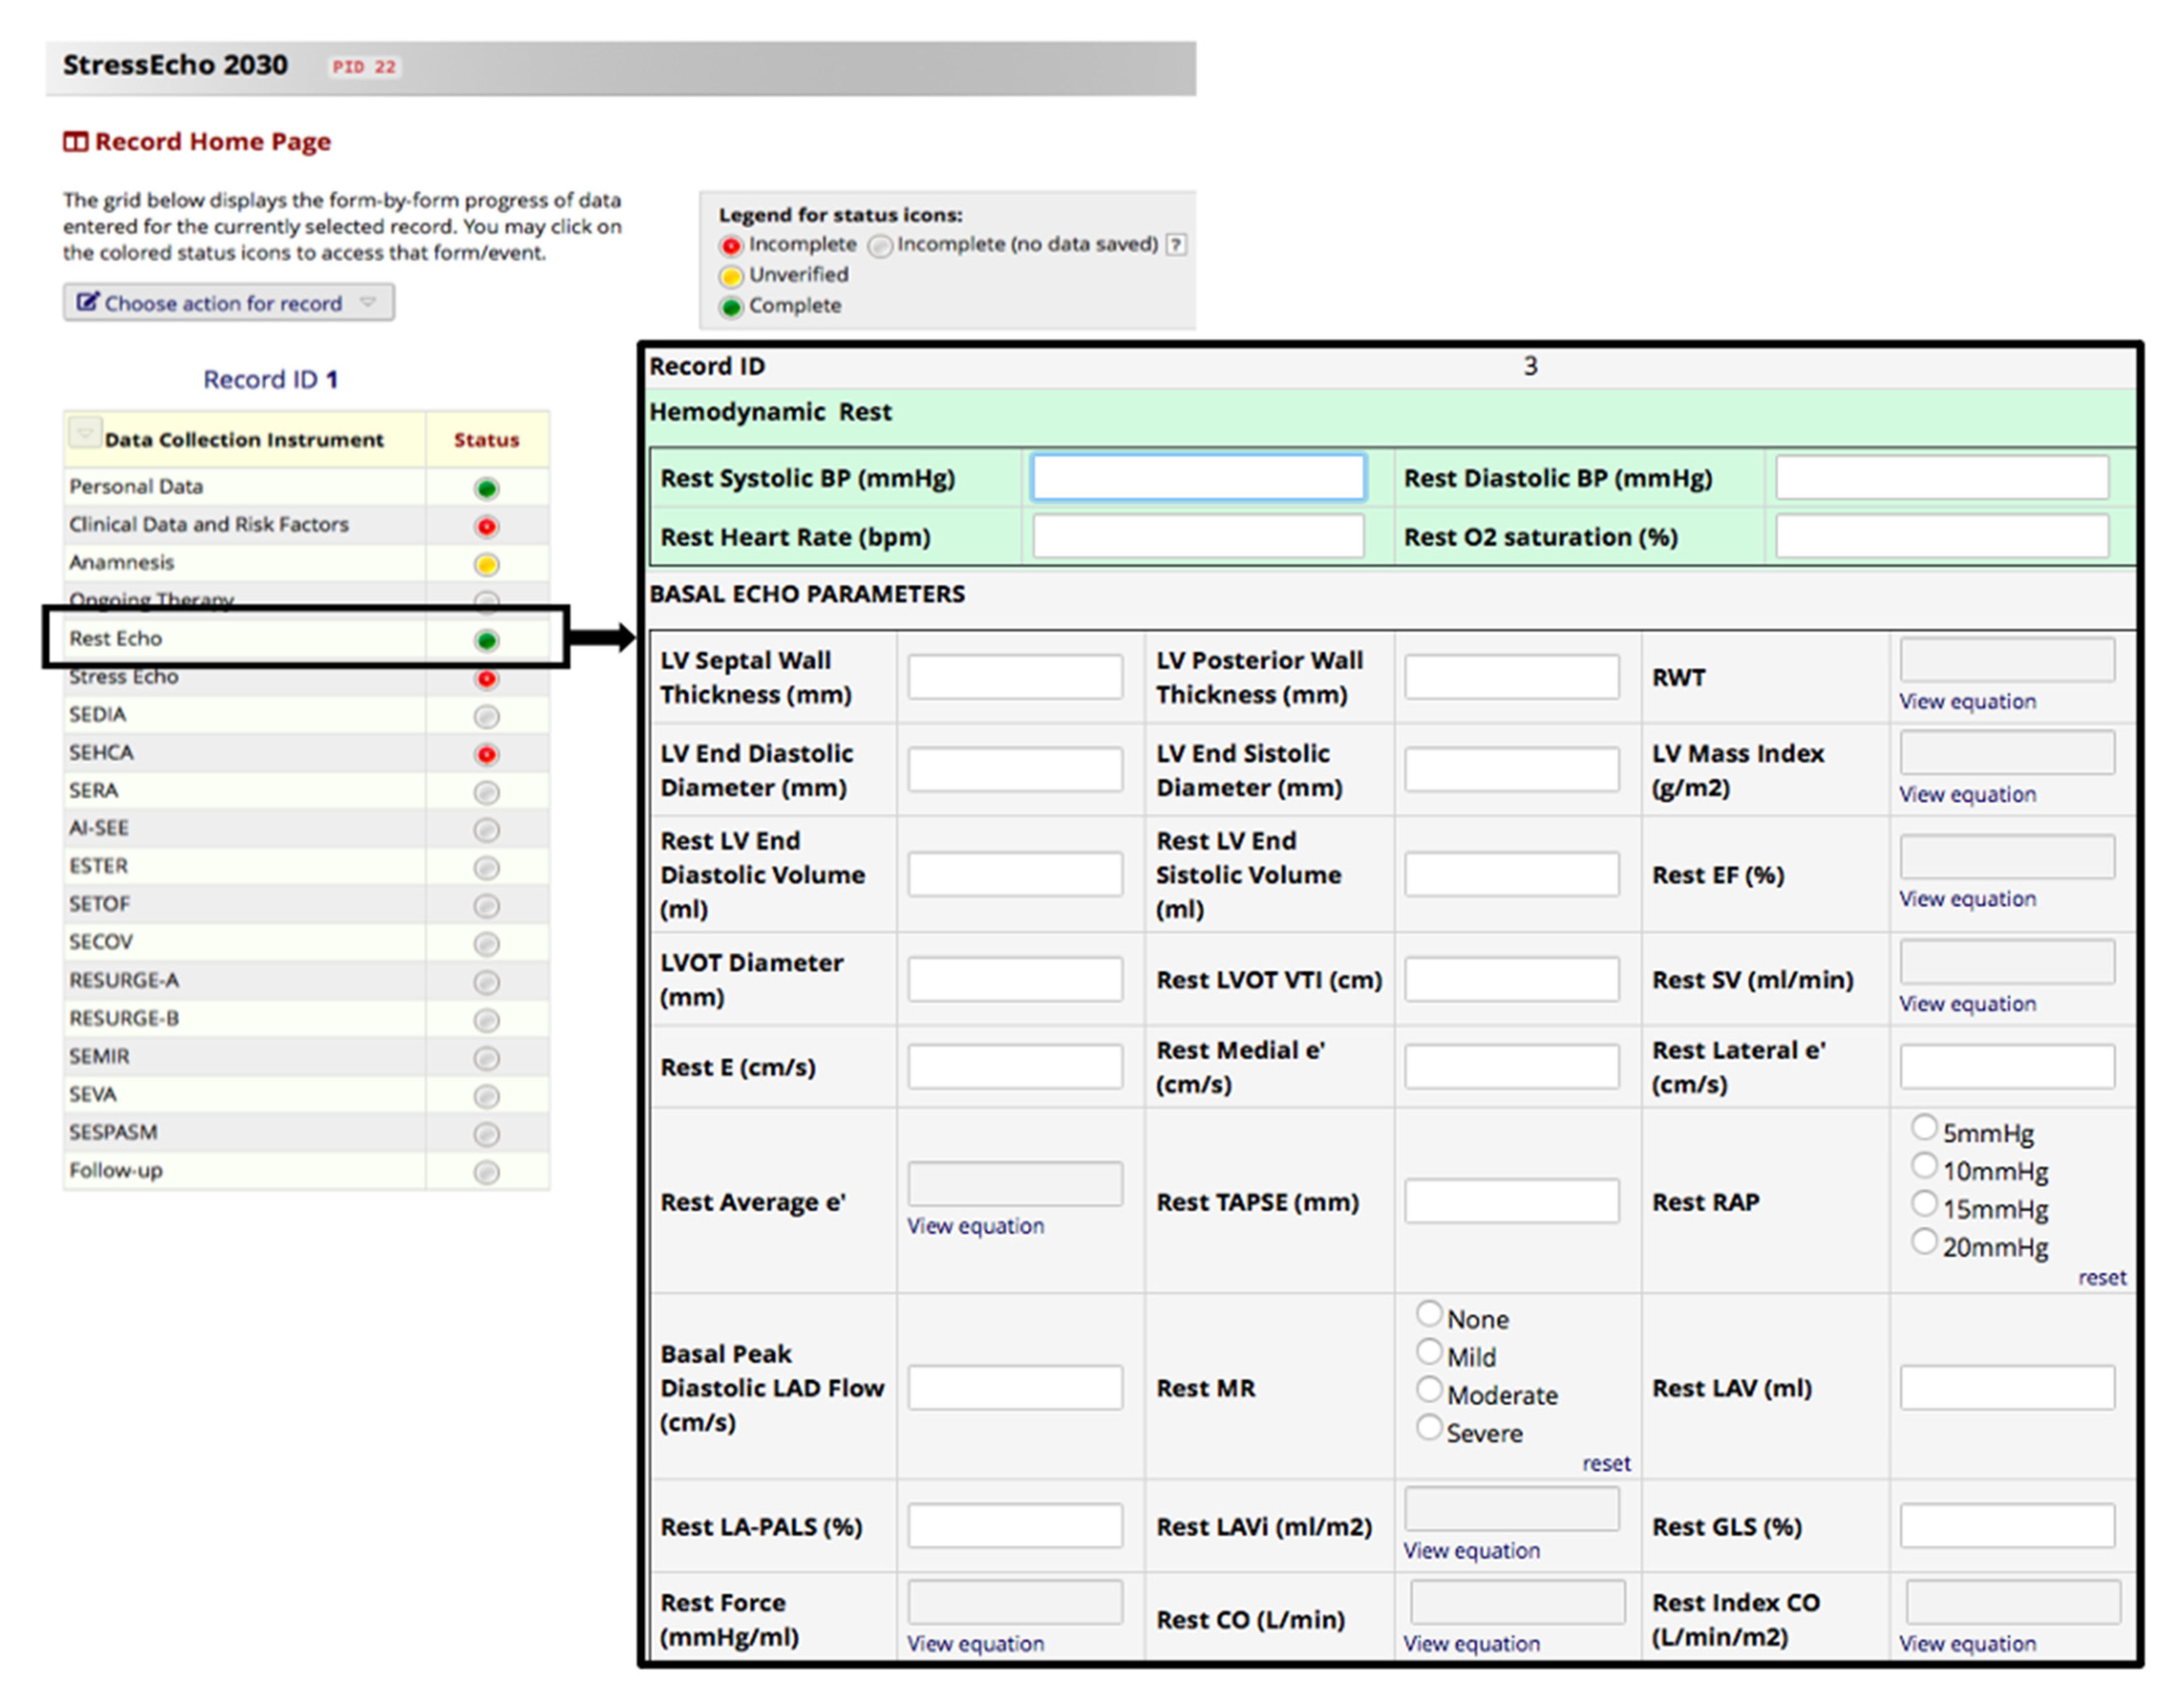Open Choose action for record dropdown

(x=228, y=303)
